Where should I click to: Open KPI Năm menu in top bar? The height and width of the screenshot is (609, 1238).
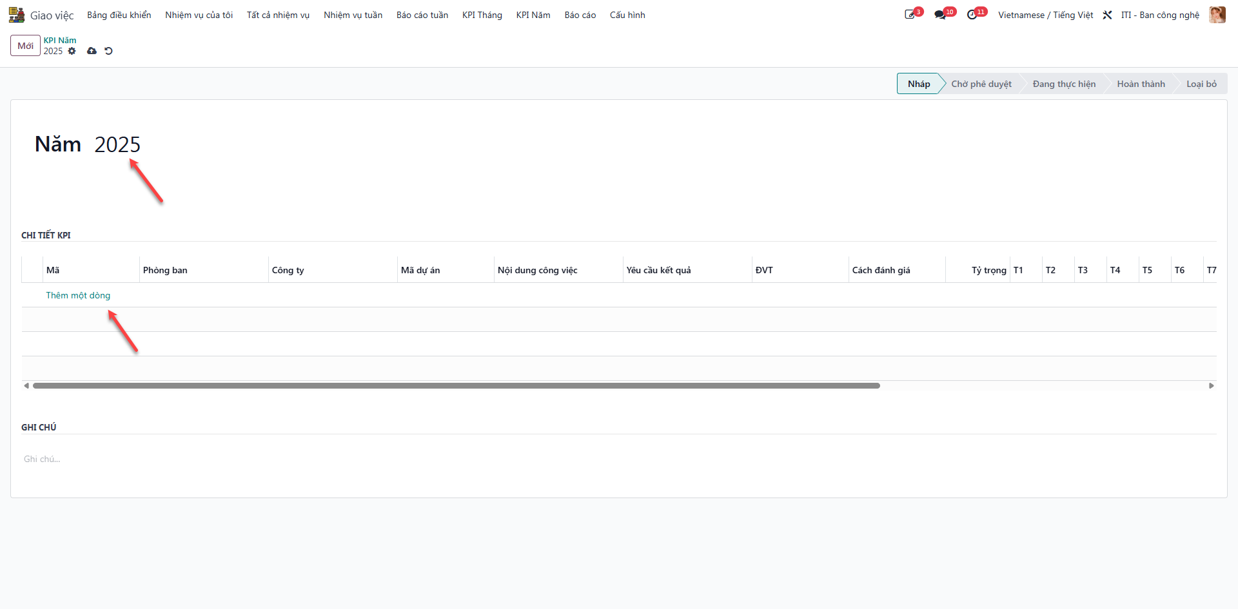click(533, 15)
